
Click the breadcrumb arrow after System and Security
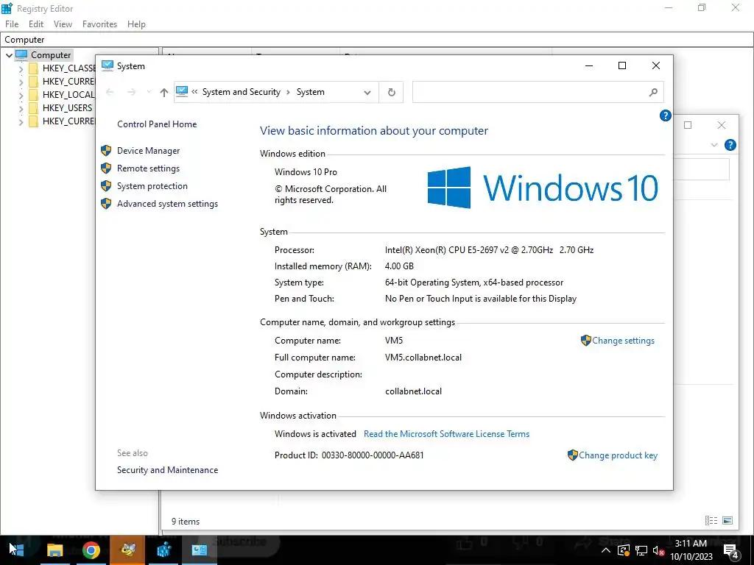pyautogui.click(x=288, y=92)
